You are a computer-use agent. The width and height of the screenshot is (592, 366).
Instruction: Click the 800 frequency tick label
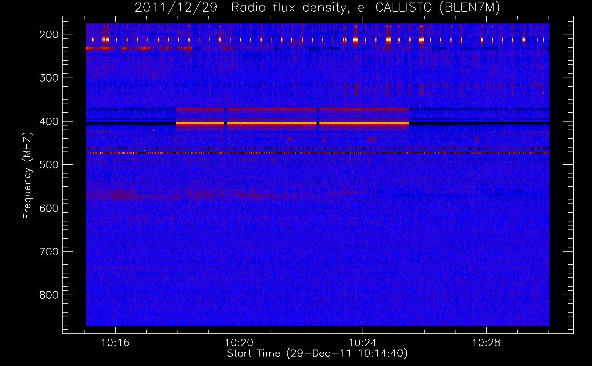(49, 295)
